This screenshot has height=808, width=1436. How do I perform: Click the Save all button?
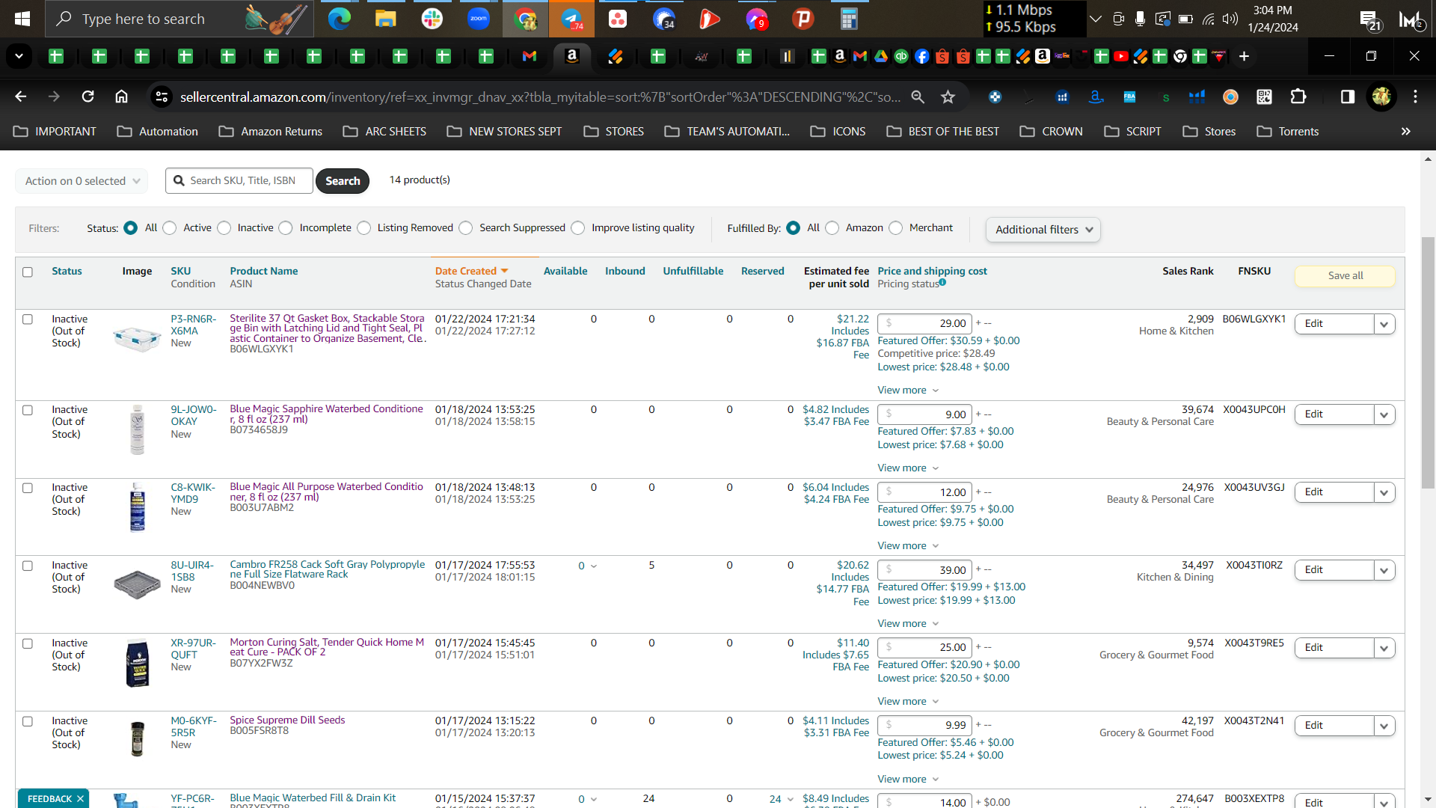(x=1345, y=276)
